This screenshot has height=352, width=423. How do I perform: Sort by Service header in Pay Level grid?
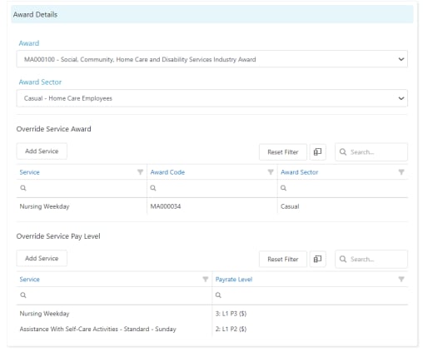pyautogui.click(x=29, y=280)
